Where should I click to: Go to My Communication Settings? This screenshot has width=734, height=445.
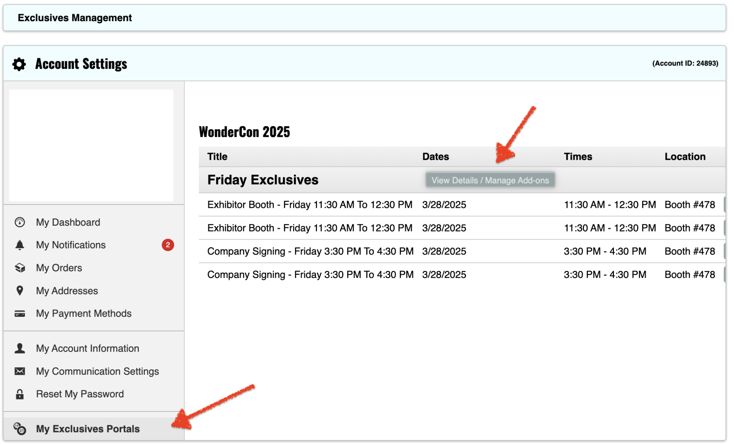tap(97, 371)
